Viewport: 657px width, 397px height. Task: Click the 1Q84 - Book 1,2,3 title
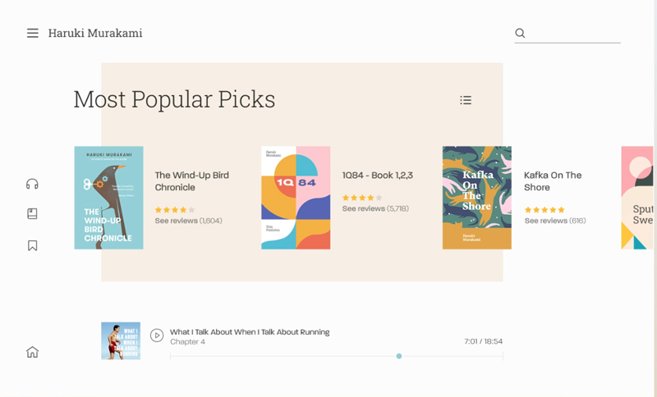tap(377, 176)
